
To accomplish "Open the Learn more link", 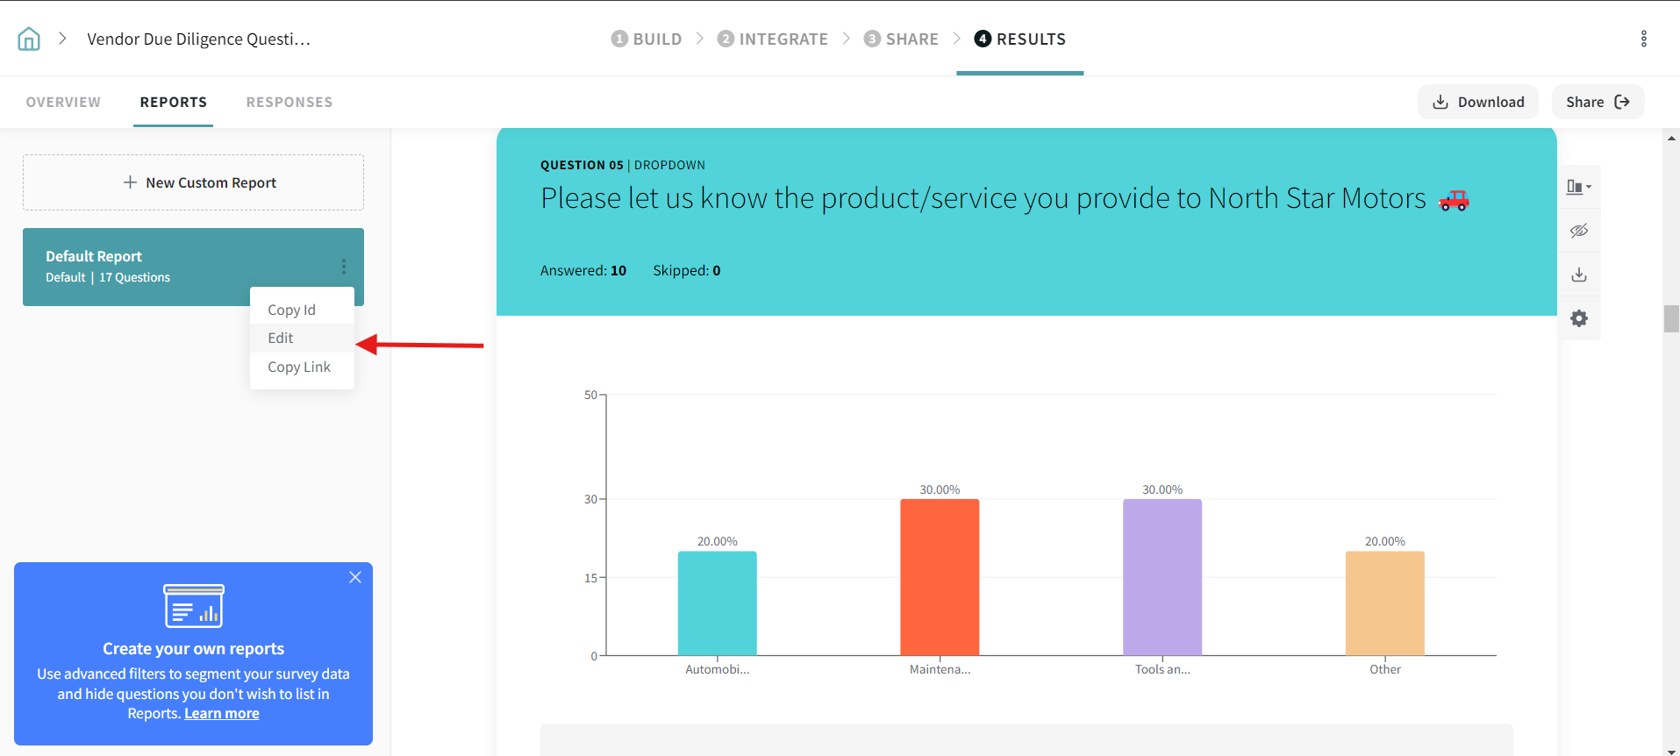I will (221, 713).
